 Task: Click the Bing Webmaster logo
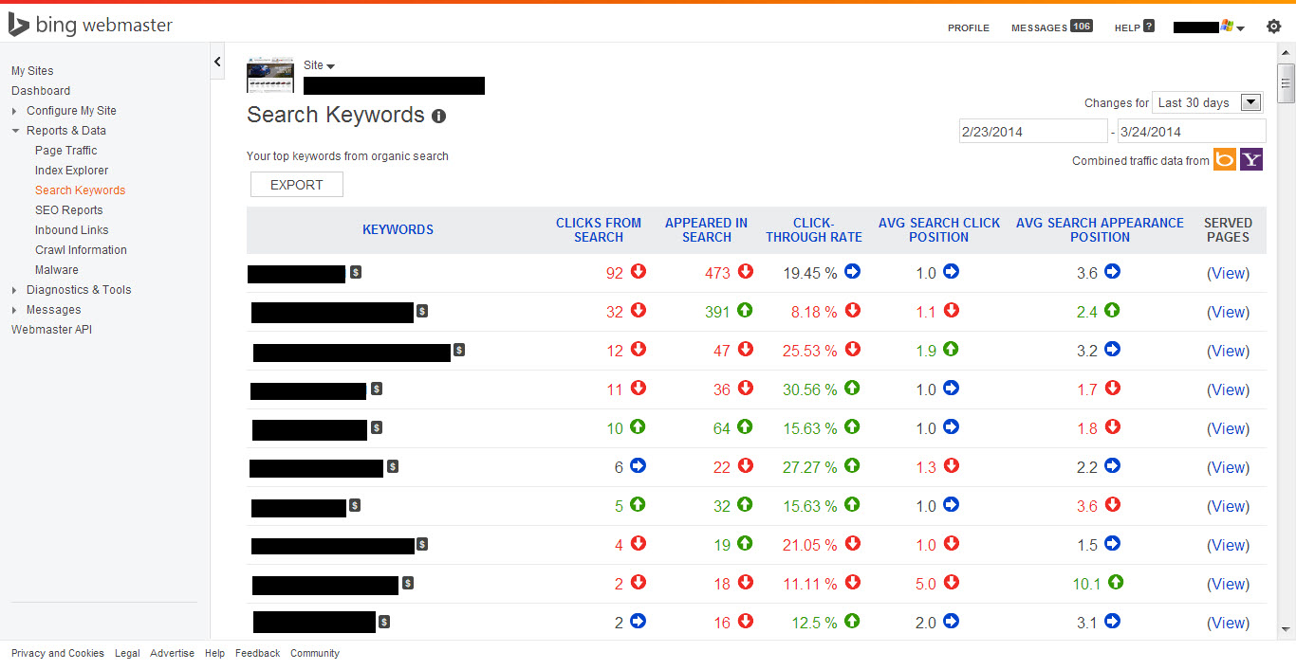(x=91, y=26)
